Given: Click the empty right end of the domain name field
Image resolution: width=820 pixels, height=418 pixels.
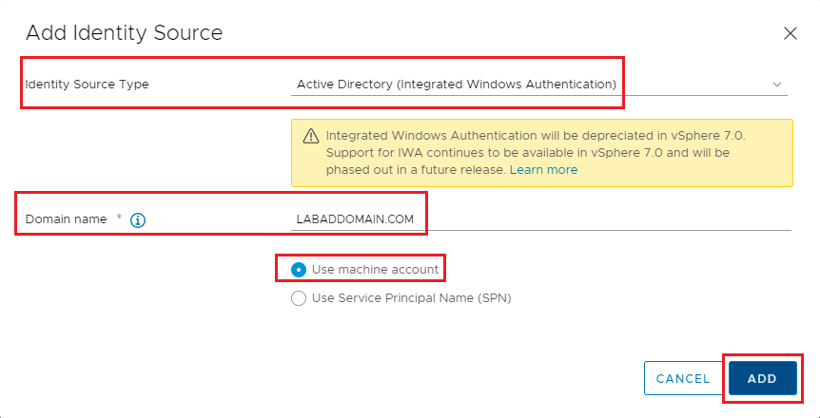Looking at the screenshot, I should click(666, 219).
